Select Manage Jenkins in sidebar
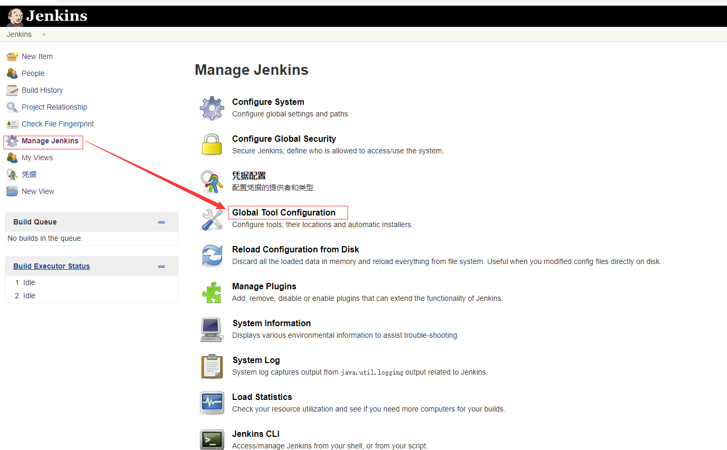The image size is (727, 450). click(x=50, y=141)
